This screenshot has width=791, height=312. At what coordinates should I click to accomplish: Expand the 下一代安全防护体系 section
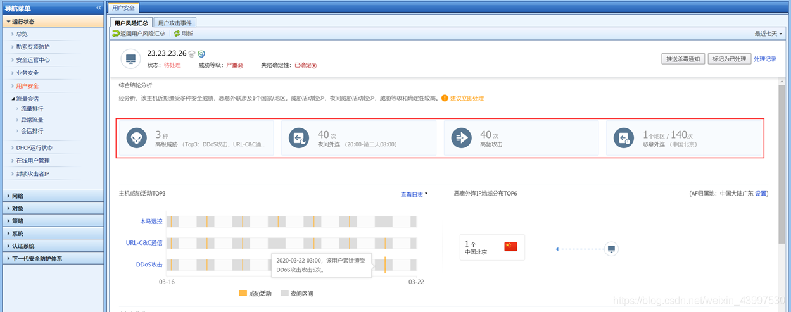click(52, 258)
